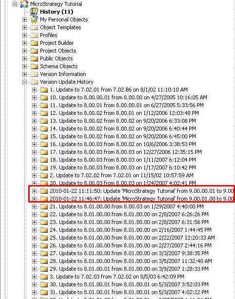
Task: Expand the Project Objects folder
Action: [24, 51]
